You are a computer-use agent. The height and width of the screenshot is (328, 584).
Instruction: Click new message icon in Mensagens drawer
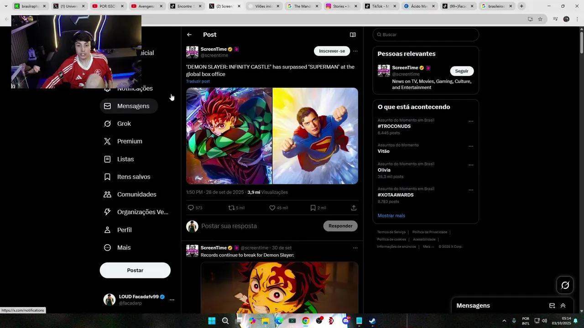pyautogui.click(x=552, y=306)
